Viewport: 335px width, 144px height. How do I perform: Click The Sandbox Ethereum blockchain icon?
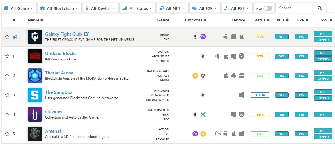pos(203,95)
